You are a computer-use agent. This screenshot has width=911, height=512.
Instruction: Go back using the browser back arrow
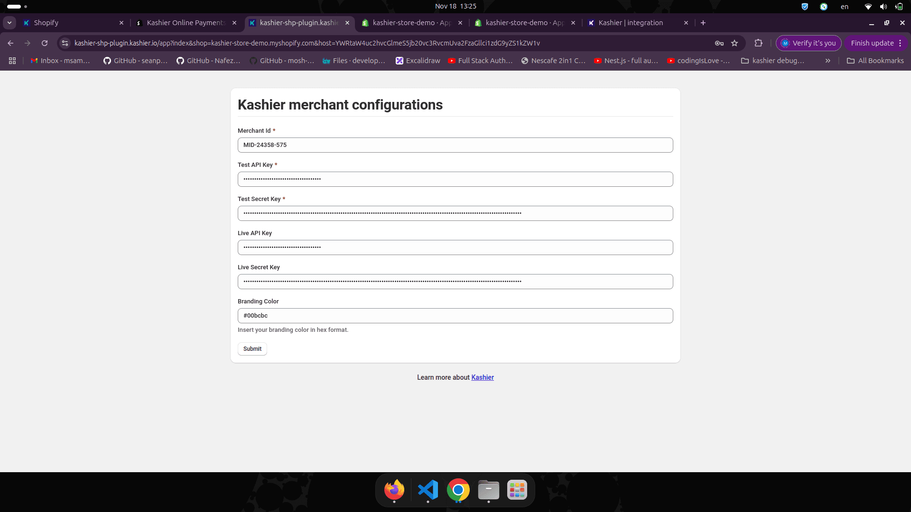(x=10, y=43)
